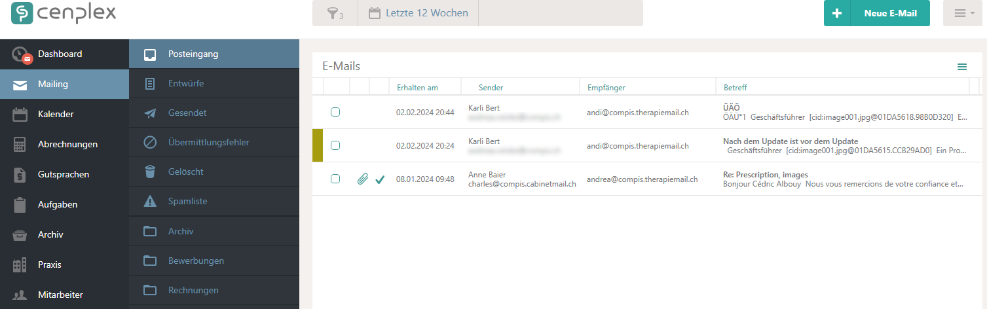Open the Letzte 12 Wochen date range
Screen dimensions: 987x309
click(x=418, y=13)
